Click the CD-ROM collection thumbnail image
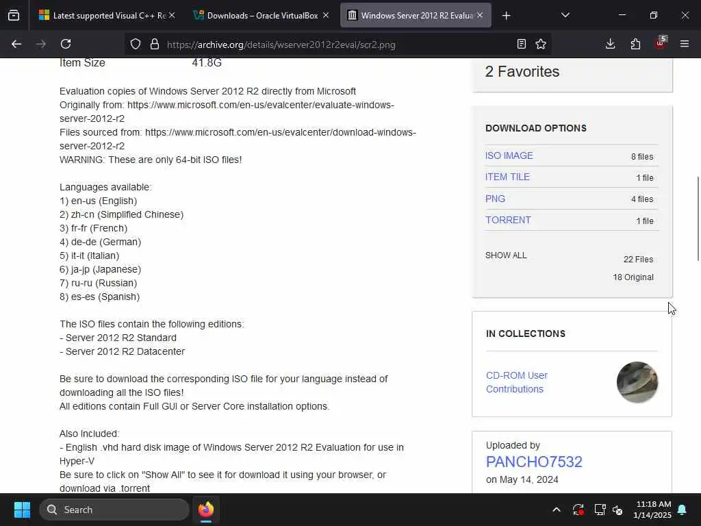 click(637, 382)
